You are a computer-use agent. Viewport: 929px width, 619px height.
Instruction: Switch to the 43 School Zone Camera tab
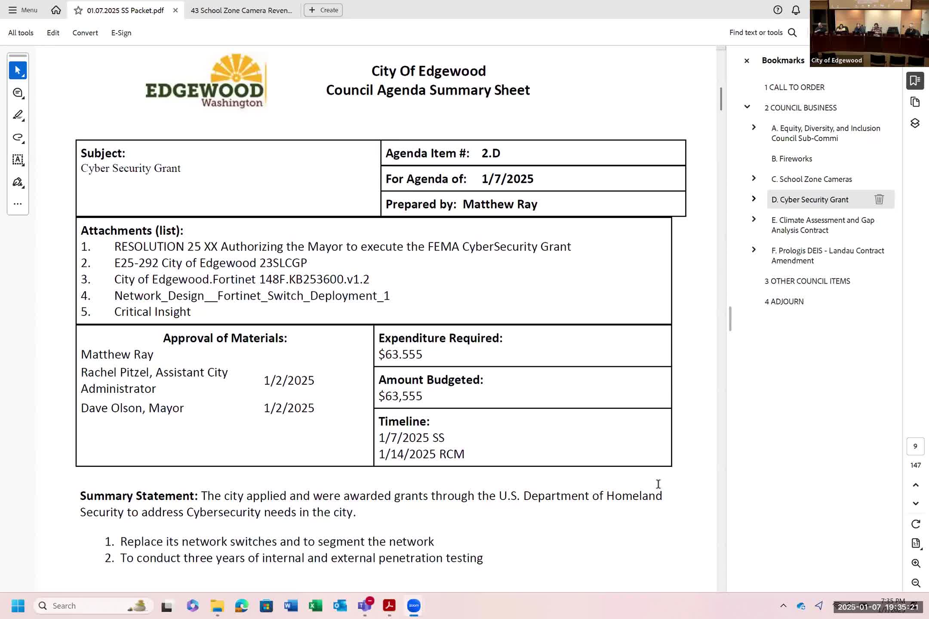[x=241, y=10]
